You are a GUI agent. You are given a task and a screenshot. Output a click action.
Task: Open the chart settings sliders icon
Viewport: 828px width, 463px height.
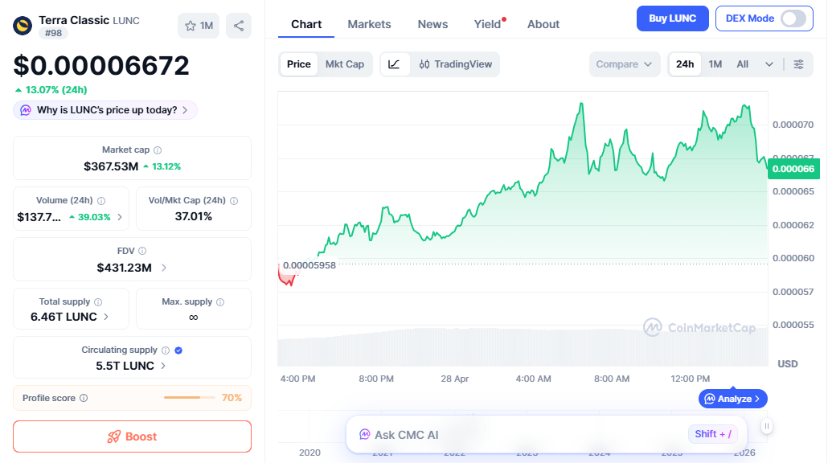coord(799,64)
